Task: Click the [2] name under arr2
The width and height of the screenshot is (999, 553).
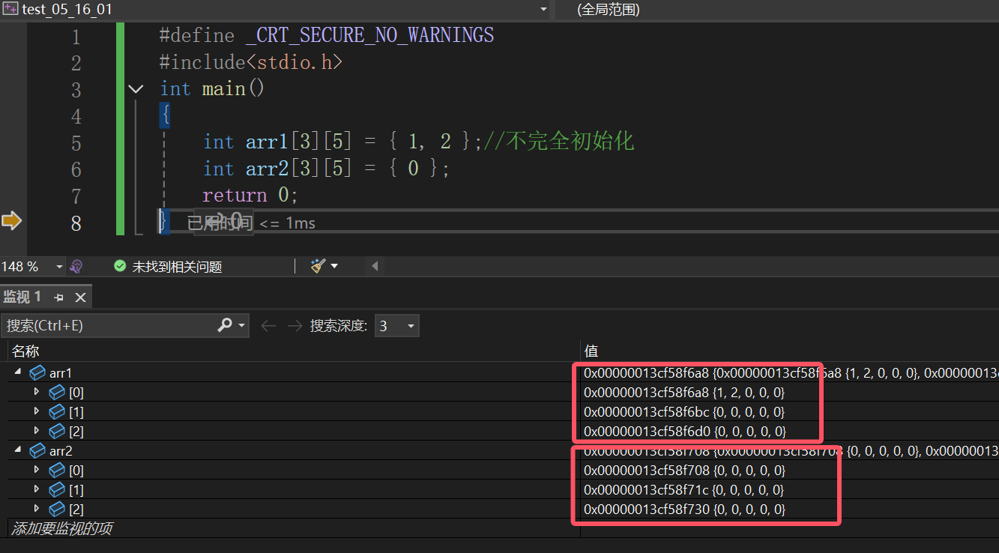Action: [x=76, y=509]
